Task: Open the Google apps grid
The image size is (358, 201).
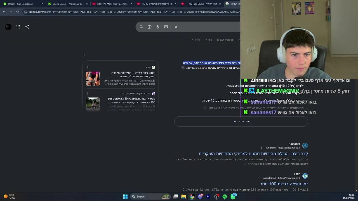Action: 18,27
